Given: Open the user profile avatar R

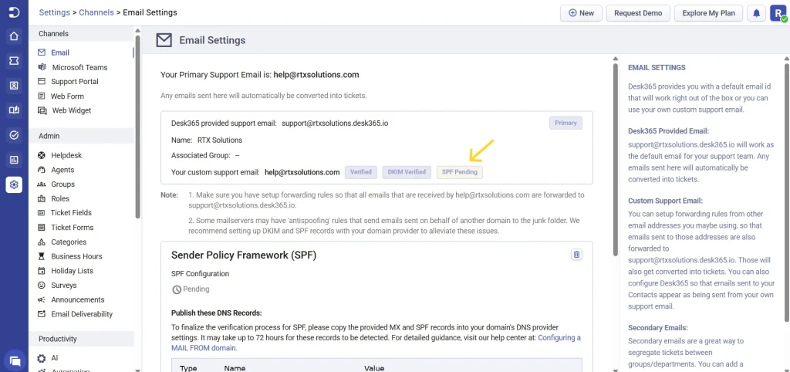Looking at the screenshot, I should tap(776, 13).
